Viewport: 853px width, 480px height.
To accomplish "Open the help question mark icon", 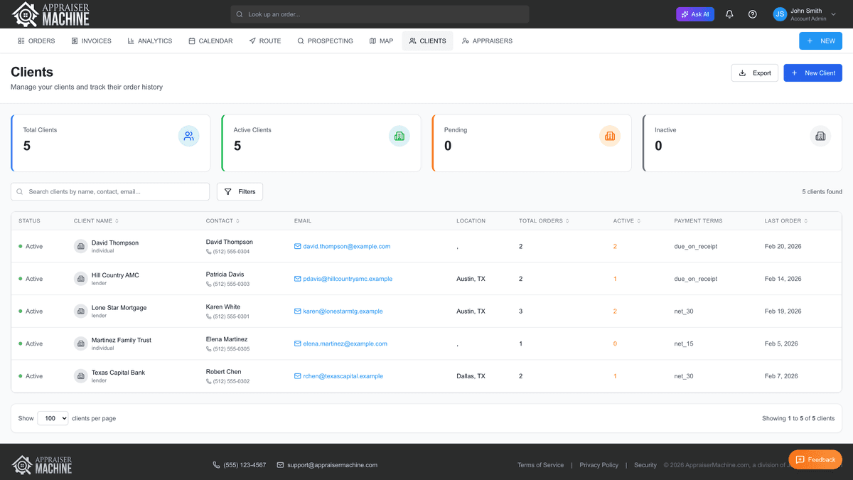I will (x=752, y=14).
